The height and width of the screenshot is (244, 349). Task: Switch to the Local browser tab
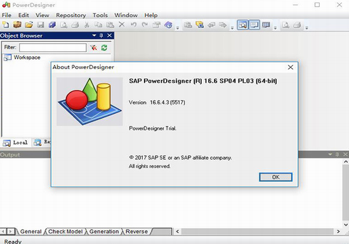(x=16, y=143)
